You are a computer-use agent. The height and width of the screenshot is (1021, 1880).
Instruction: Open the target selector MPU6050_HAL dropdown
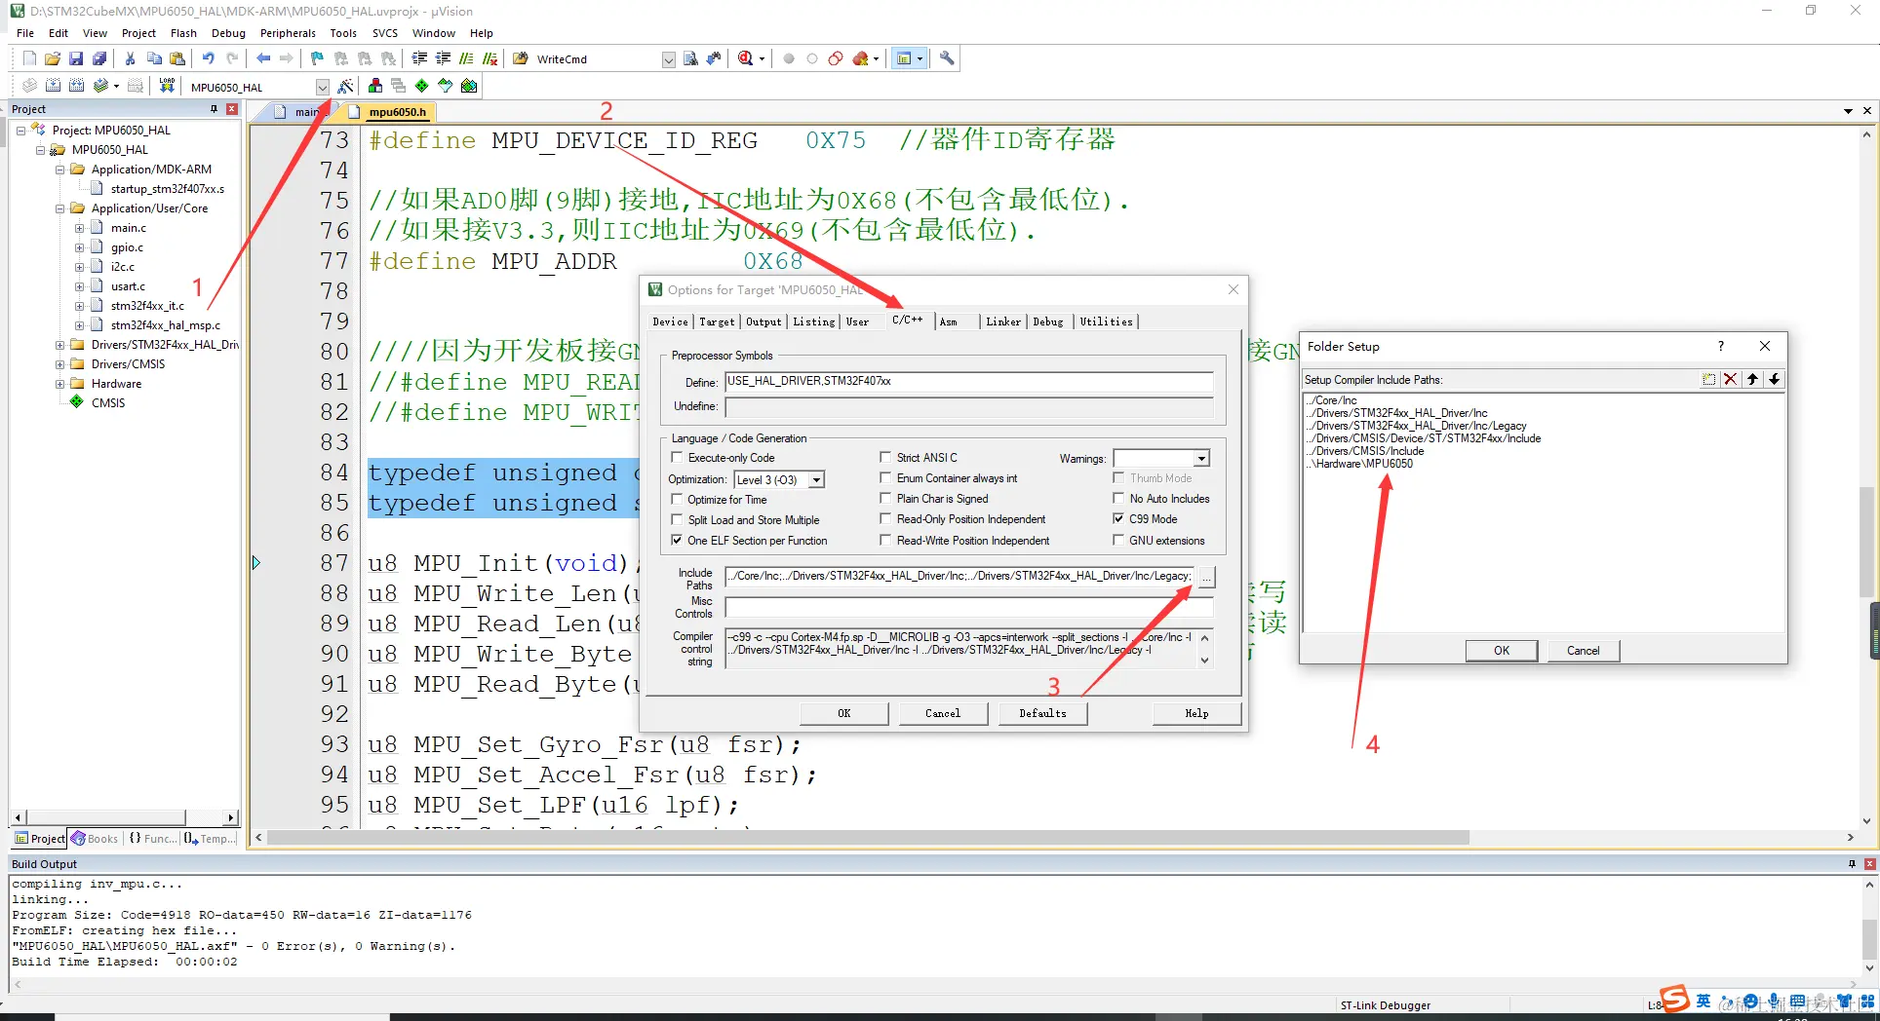[x=323, y=87]
